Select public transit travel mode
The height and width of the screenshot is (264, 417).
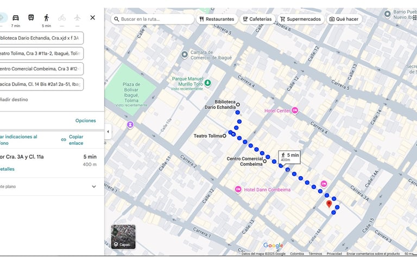(31, 17)
